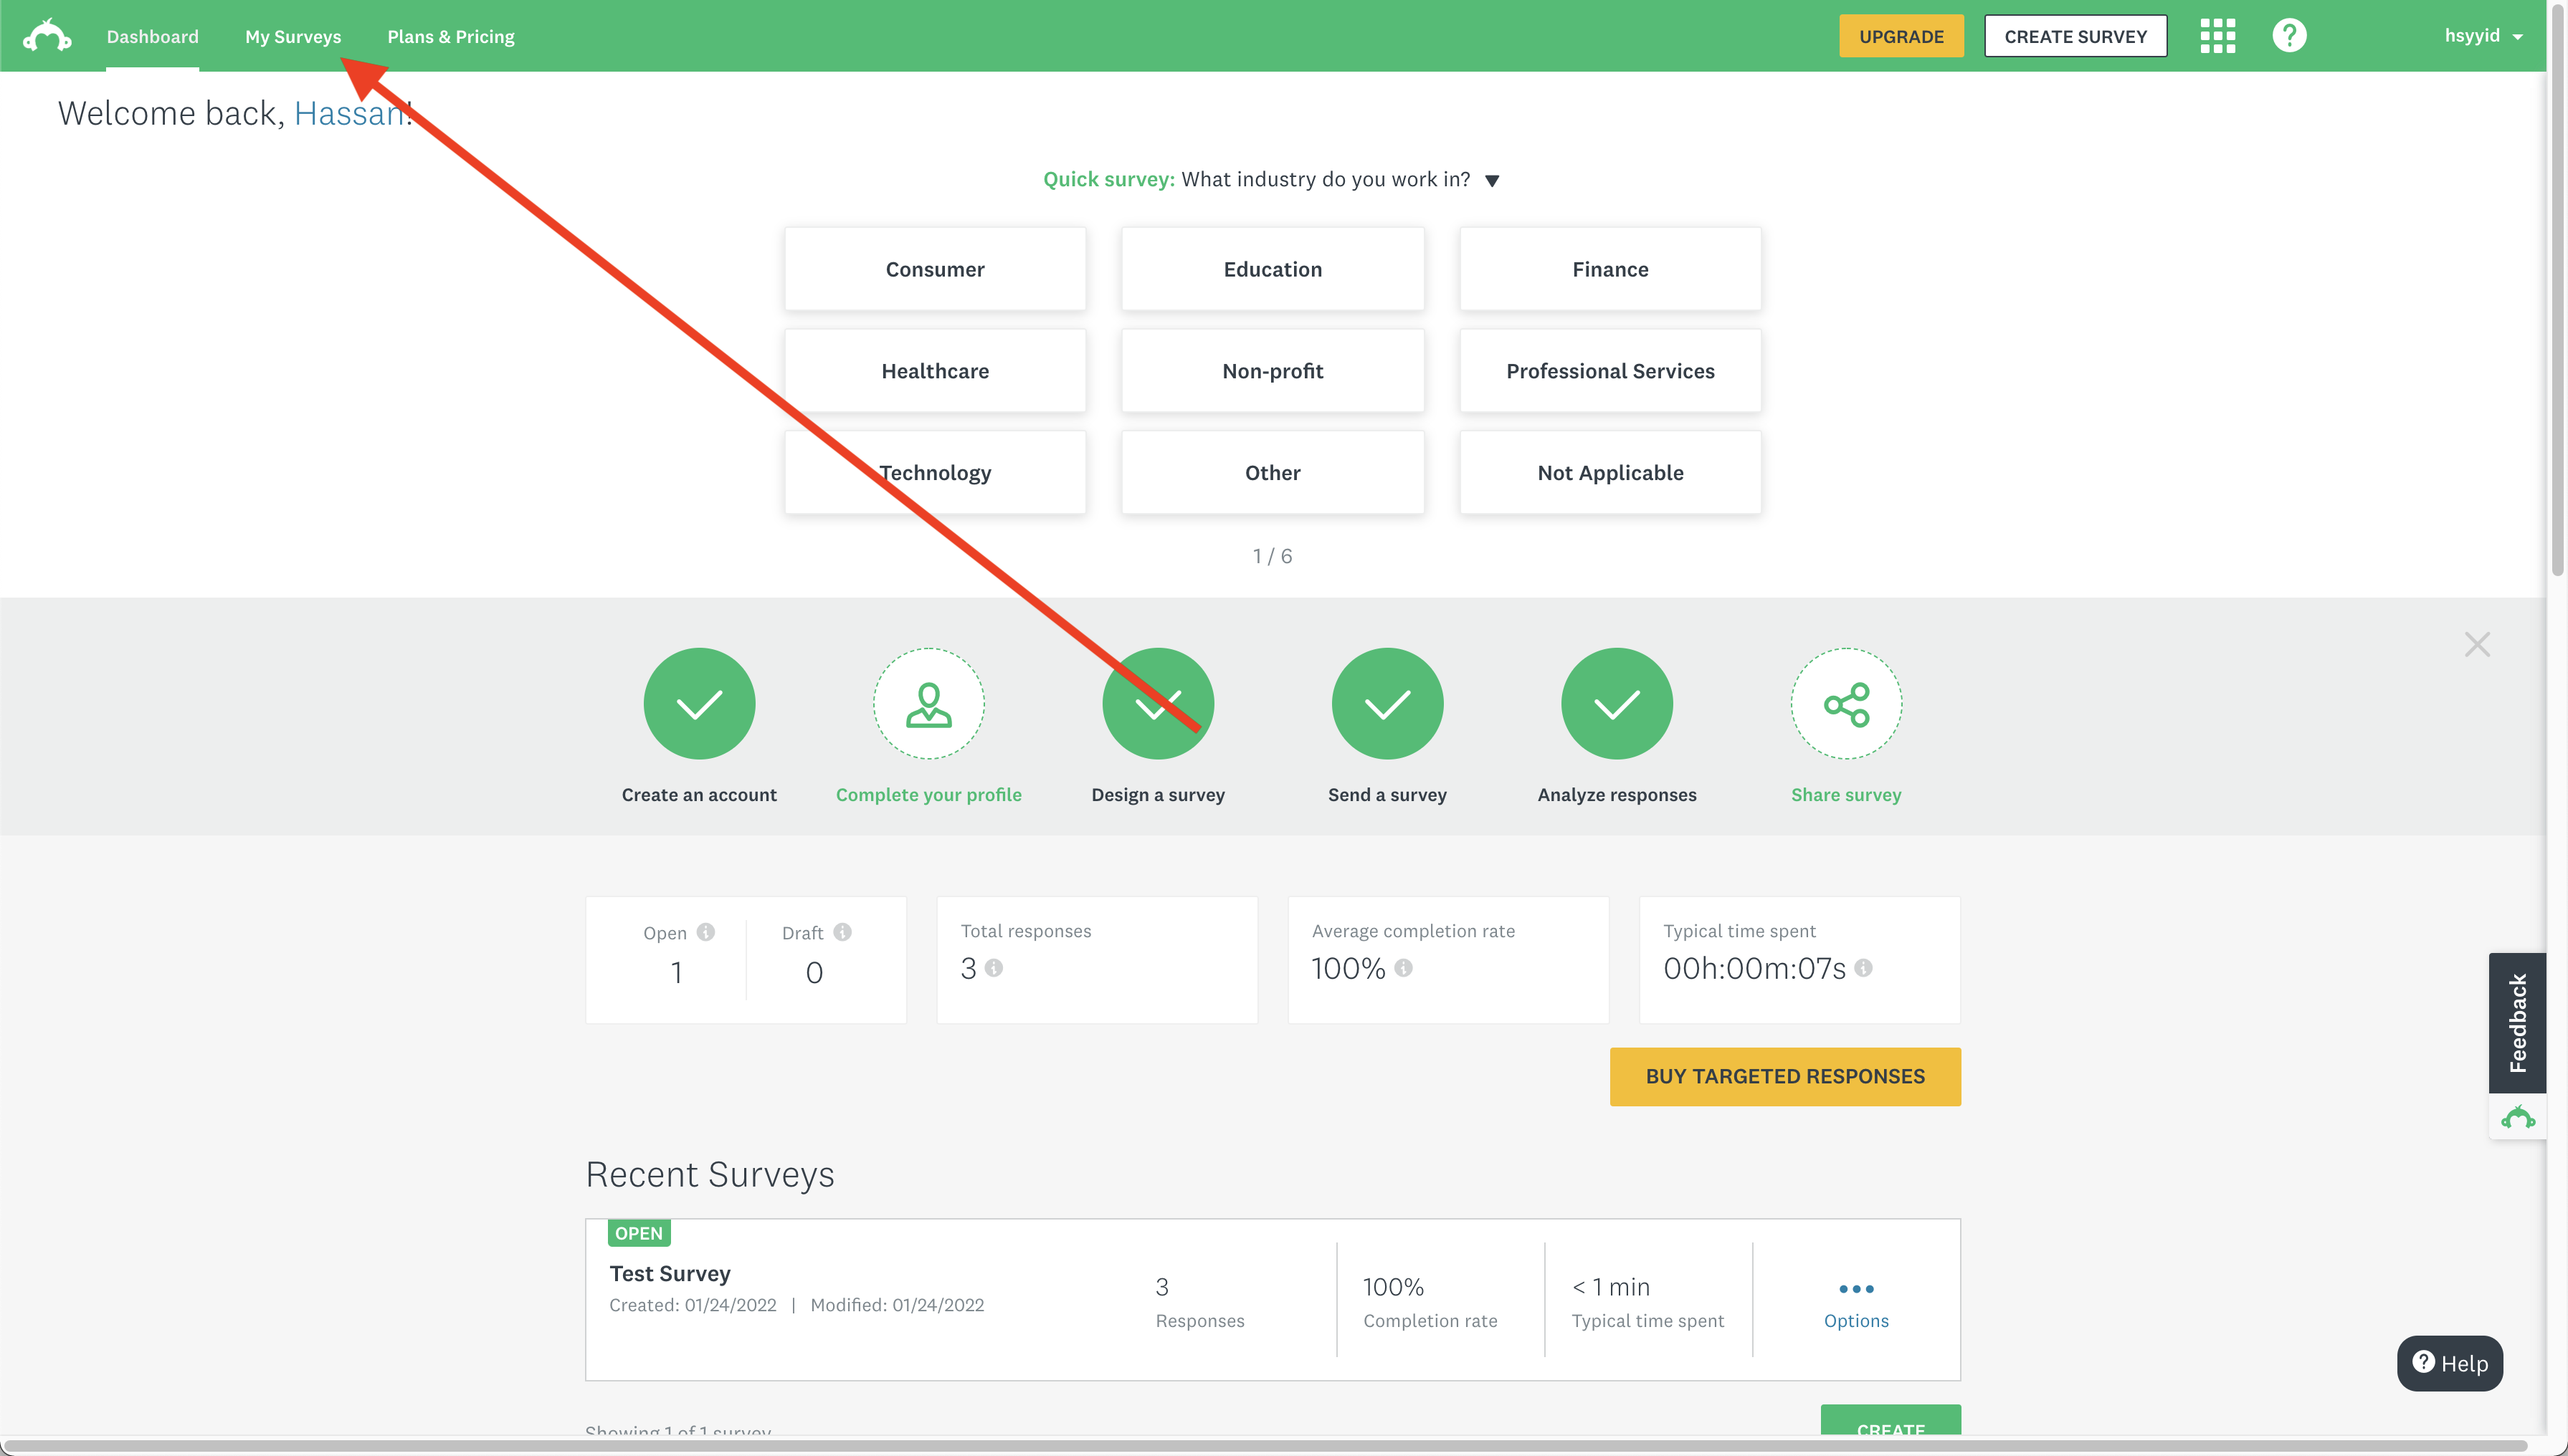Select the Healthcare industry option
This screenshot has height=1456, width=2568.
[x=934, y=371]
